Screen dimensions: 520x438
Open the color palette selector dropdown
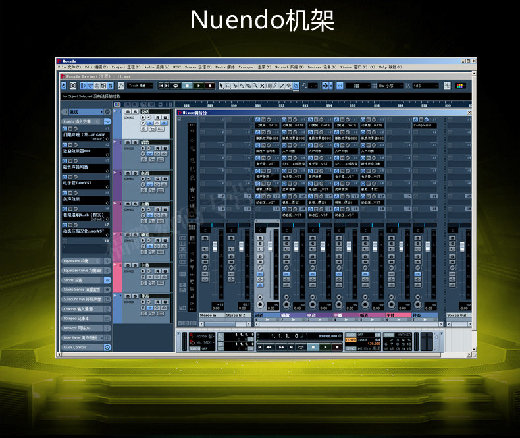click(461, 86)
